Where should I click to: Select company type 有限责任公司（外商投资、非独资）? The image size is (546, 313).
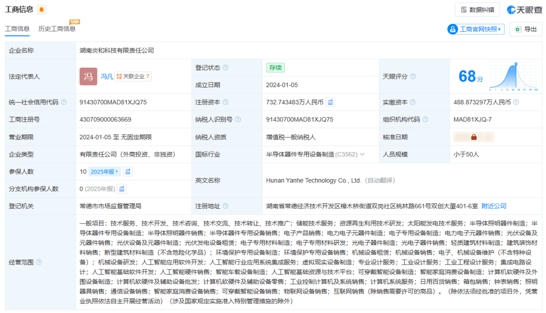click(127, 154)
